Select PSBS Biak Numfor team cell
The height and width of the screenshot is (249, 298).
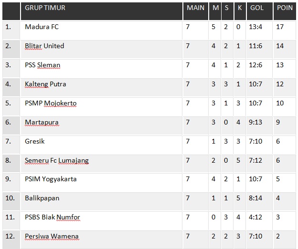coord(53,218)
